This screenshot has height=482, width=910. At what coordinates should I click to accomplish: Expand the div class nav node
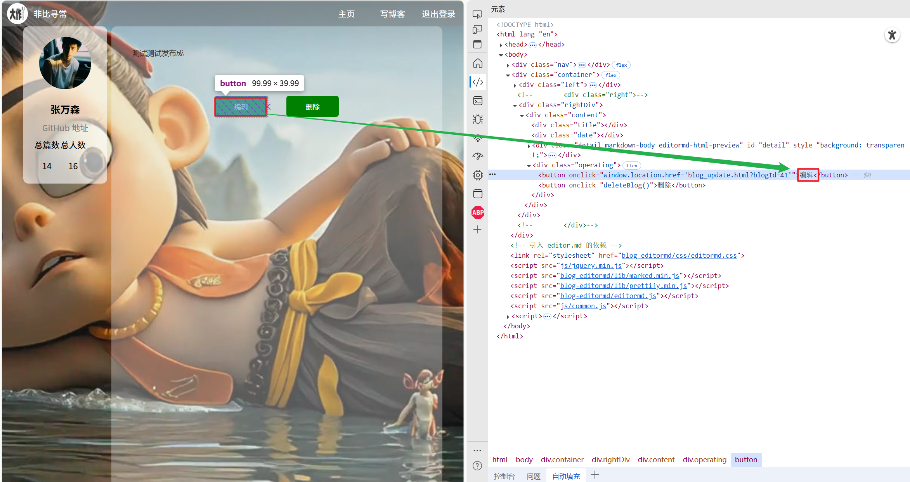pyautogui.click(x=508, y=65)
